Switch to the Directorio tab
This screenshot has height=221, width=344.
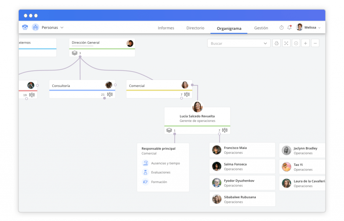coord(195,28)
